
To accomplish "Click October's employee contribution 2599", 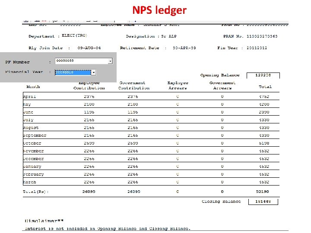I will [89, 143].
